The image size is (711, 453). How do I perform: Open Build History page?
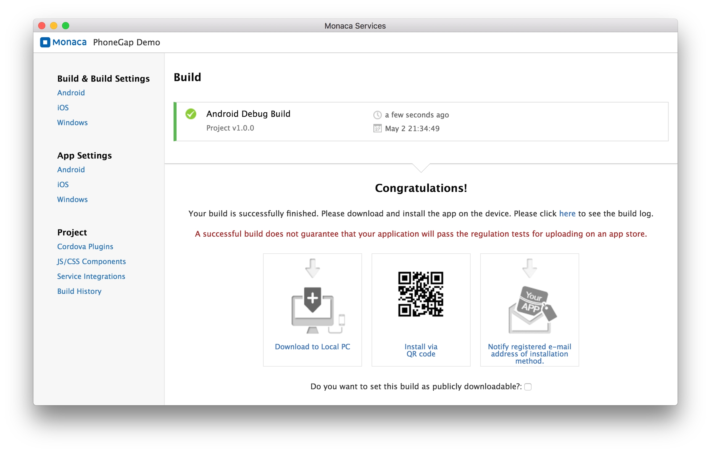[x=79, y=291]
